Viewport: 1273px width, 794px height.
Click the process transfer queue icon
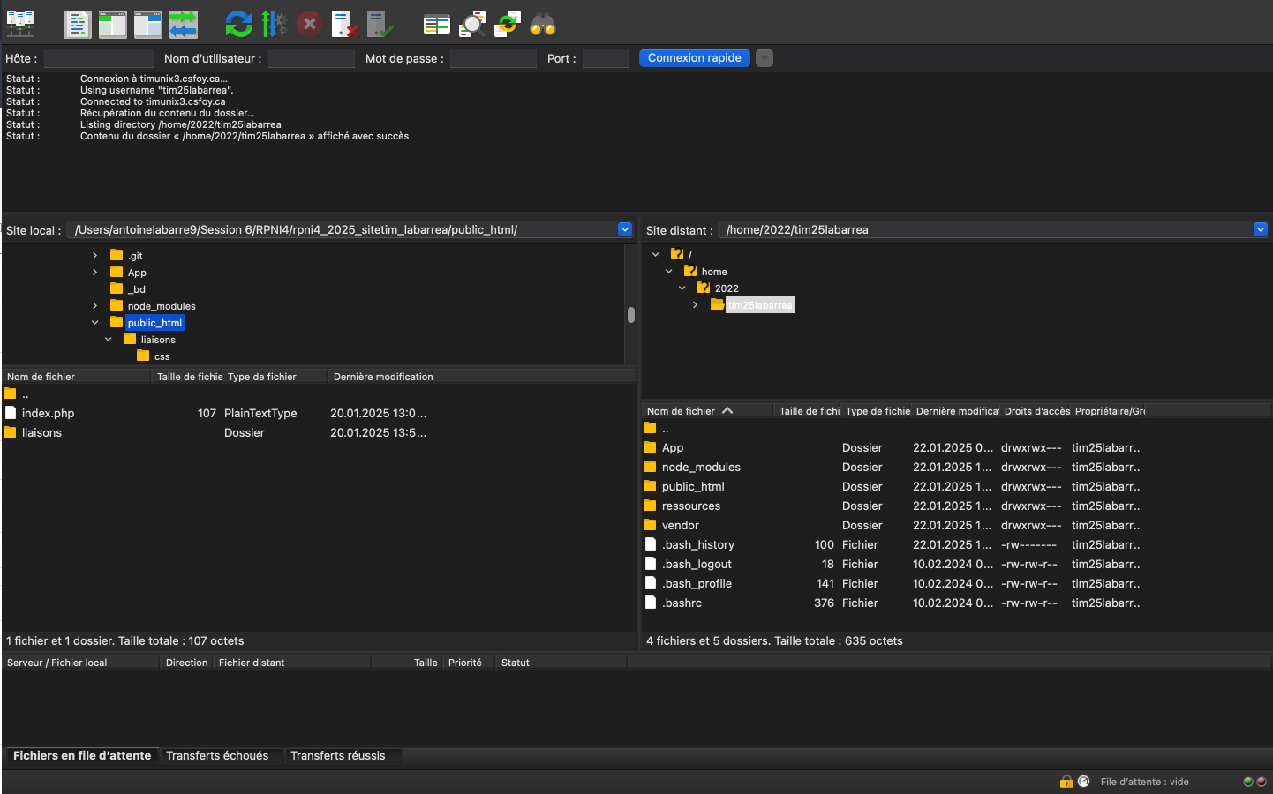point(274,24)
